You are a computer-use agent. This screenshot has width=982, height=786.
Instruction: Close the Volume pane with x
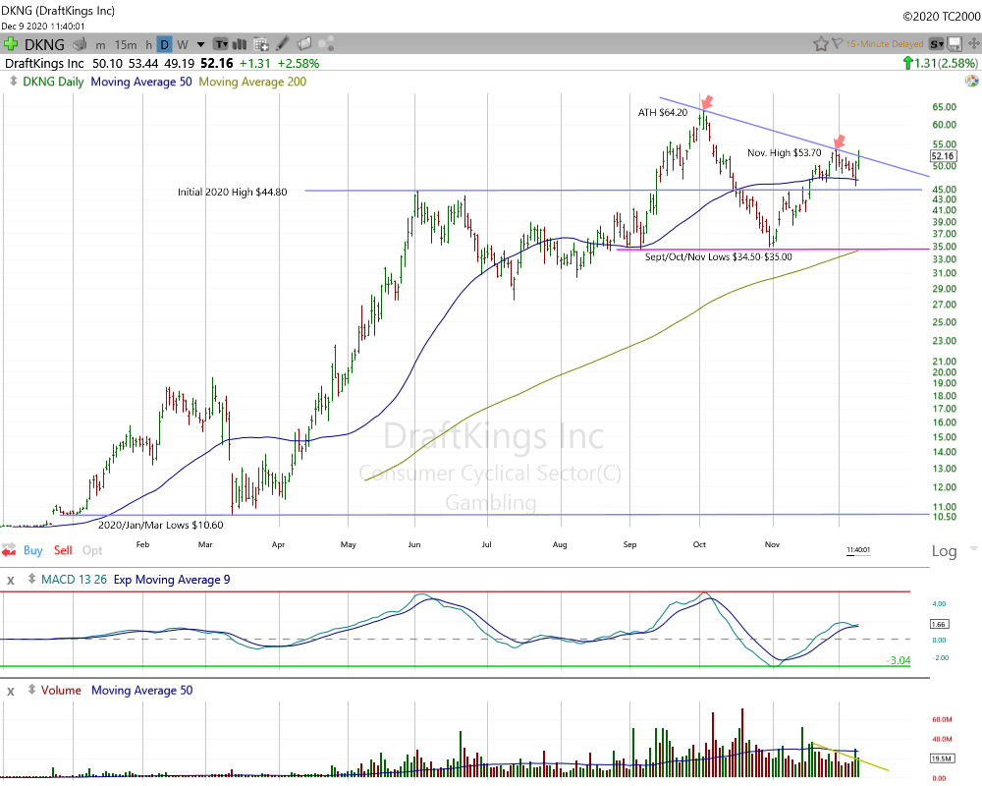11,692
